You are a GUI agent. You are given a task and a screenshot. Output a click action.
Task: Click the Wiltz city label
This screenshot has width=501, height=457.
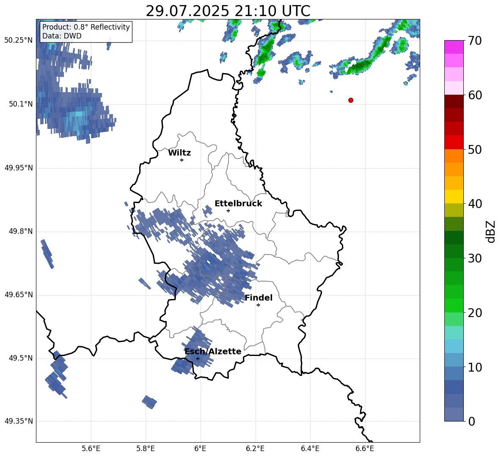point(179,153)
